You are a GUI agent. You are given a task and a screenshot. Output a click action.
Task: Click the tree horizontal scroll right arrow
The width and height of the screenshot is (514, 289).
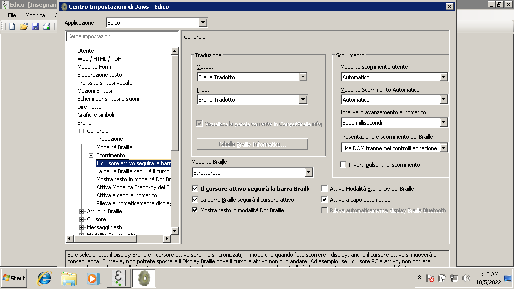coord(167,238)
